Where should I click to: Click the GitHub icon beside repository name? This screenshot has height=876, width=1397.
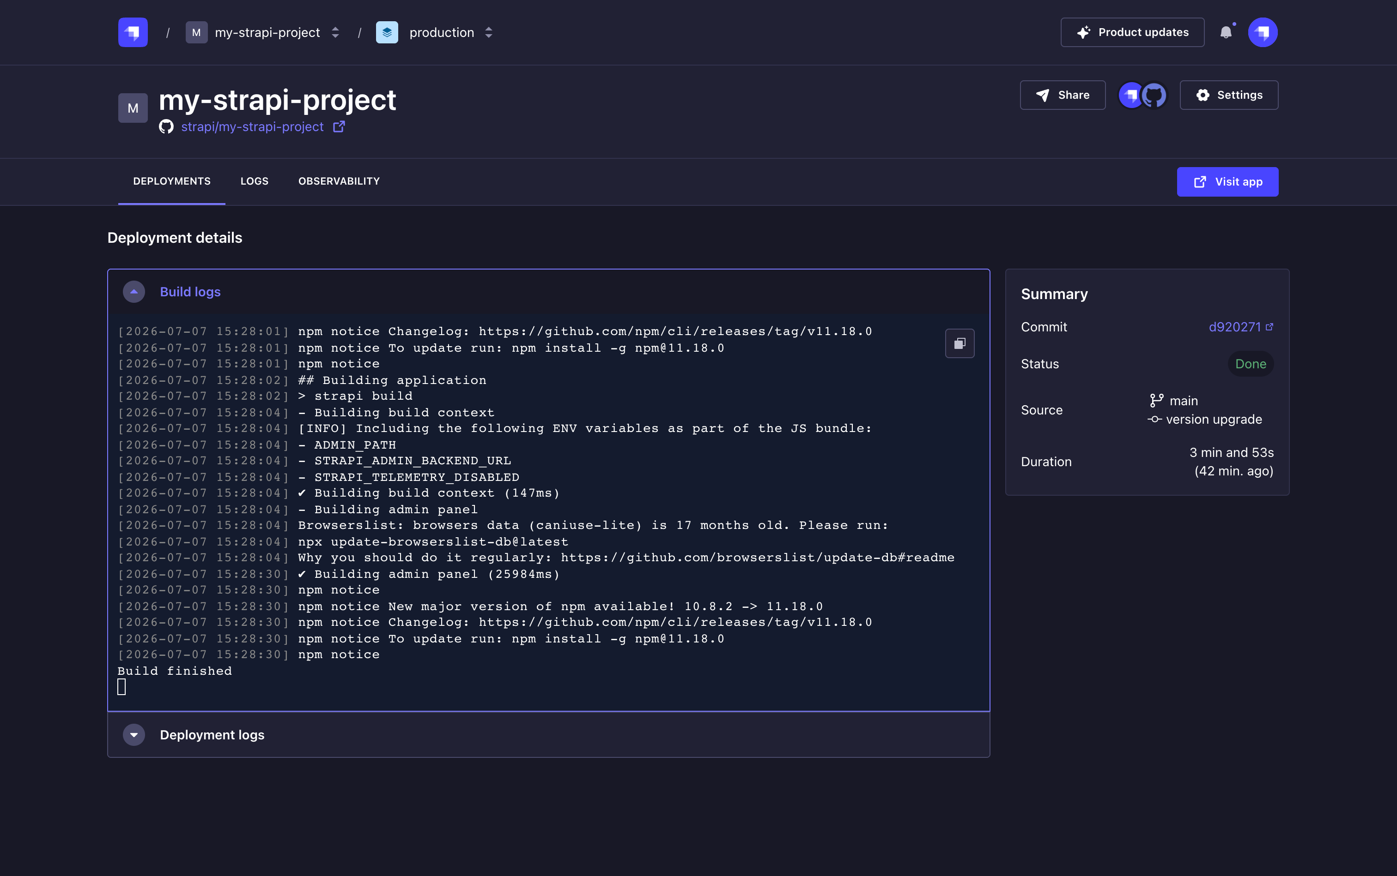coord(166,127)
